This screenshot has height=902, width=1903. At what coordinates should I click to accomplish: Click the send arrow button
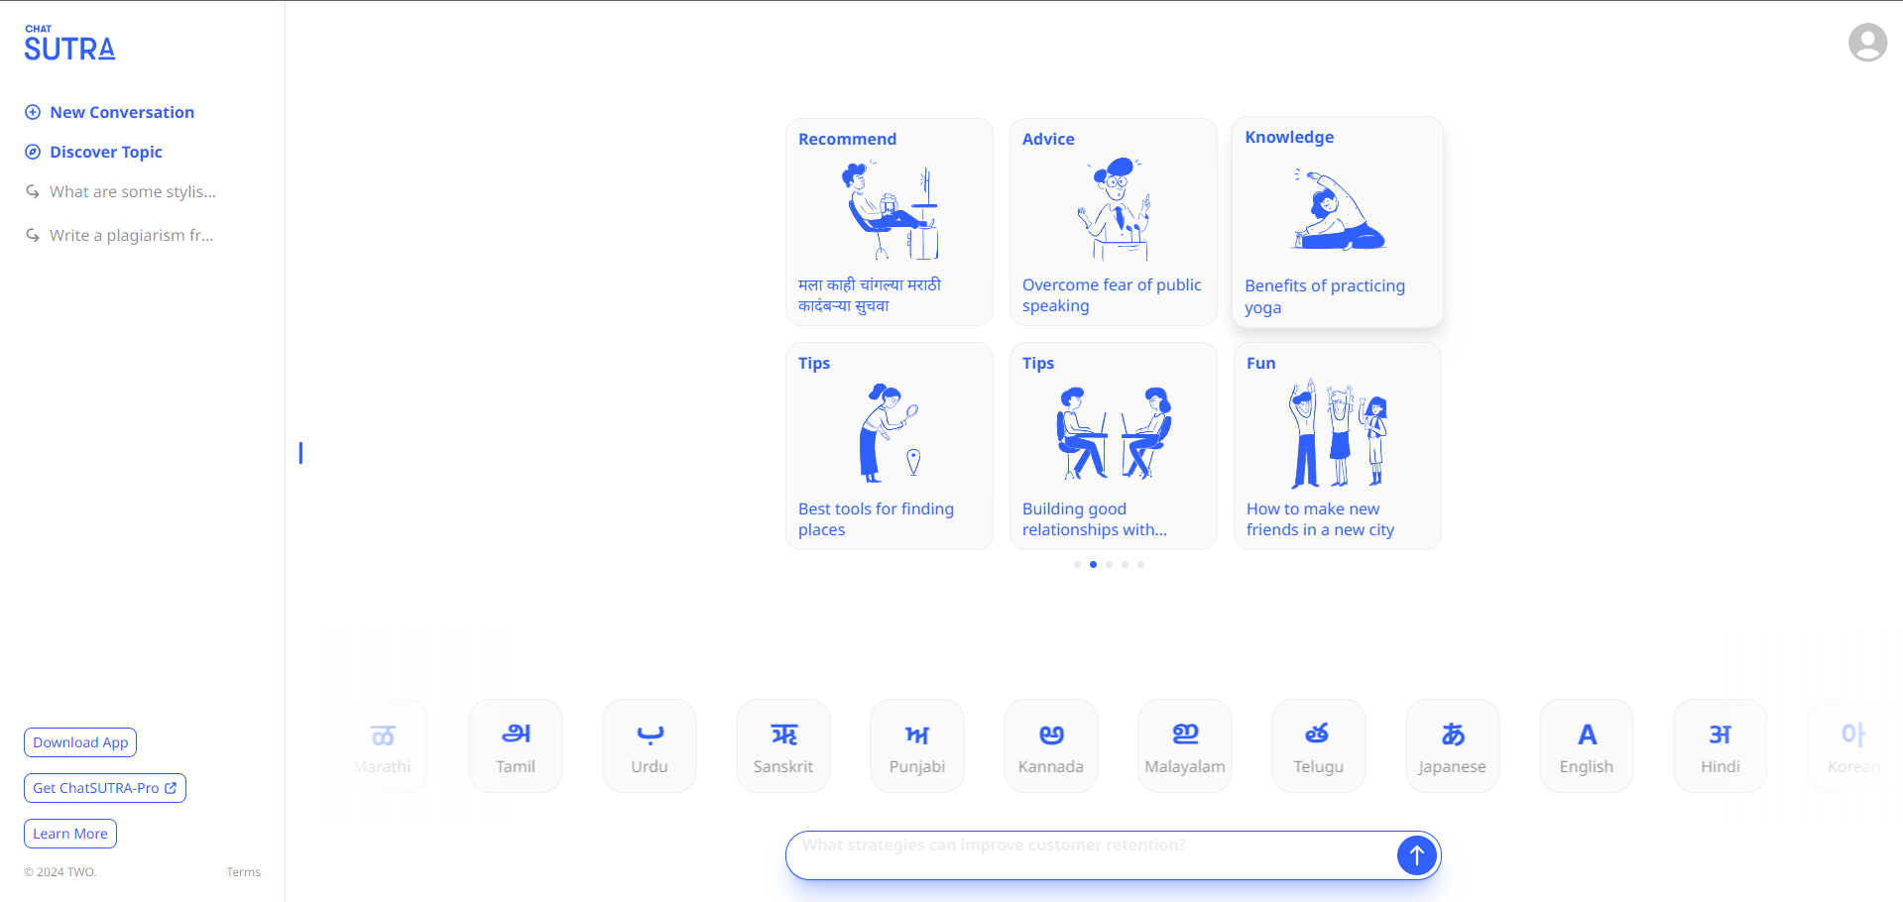pyautogui.click(x=1416, y=854)
